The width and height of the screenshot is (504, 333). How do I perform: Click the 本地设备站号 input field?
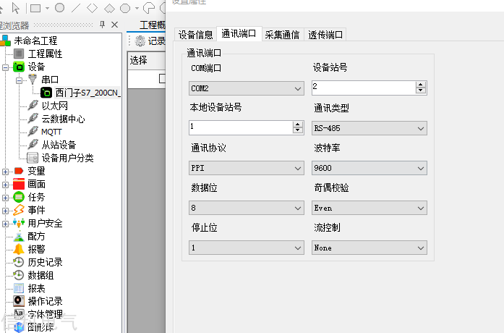241,127
